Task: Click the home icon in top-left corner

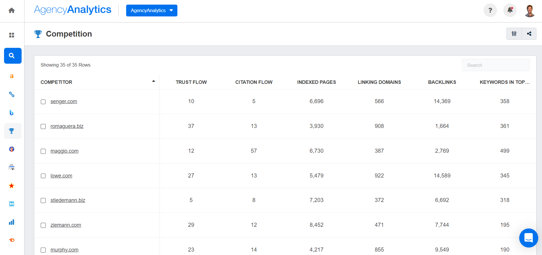Action: click(x=12, y=11)
